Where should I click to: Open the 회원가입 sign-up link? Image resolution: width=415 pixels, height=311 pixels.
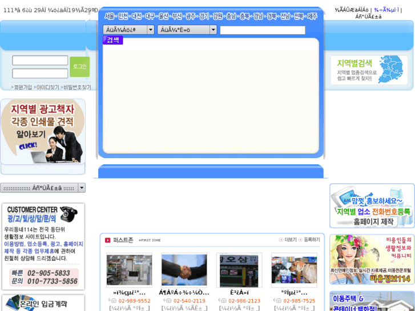click(22, 87)
